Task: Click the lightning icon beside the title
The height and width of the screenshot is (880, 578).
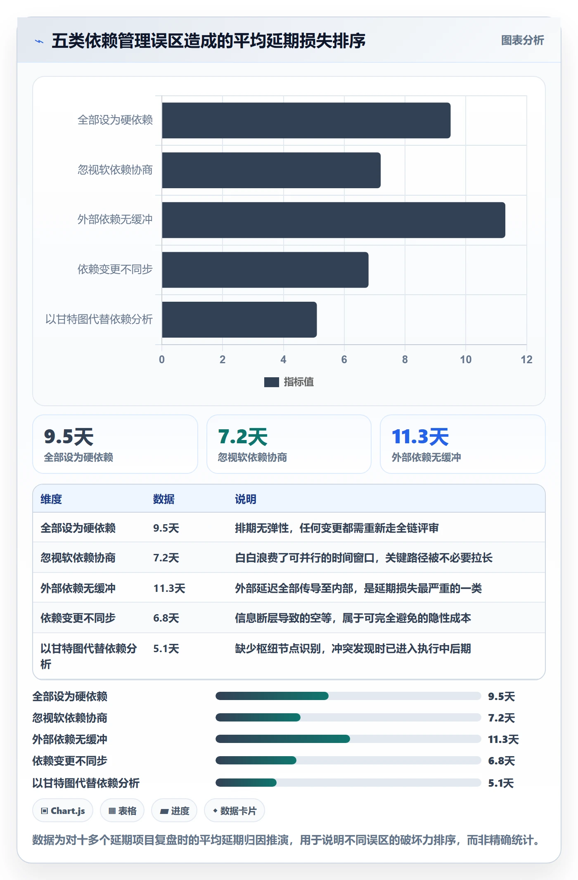Action: pos(39,41)
